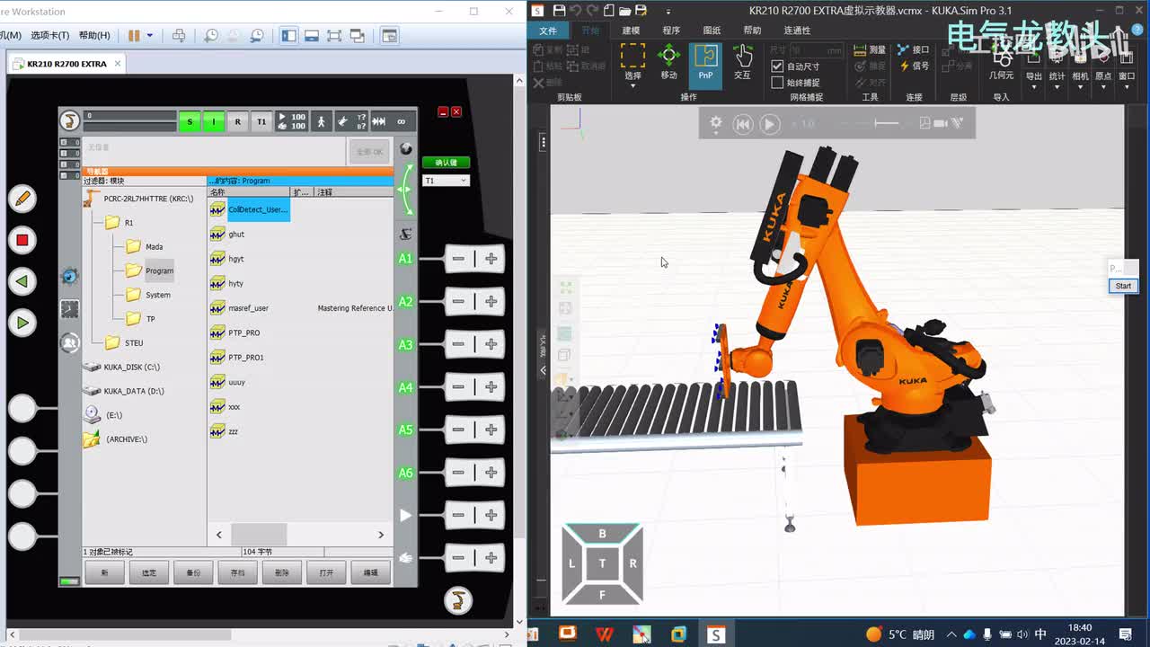
Task: Enable the Always Snap checkbox
Action: pyautogui.click(x=778, y=83)
